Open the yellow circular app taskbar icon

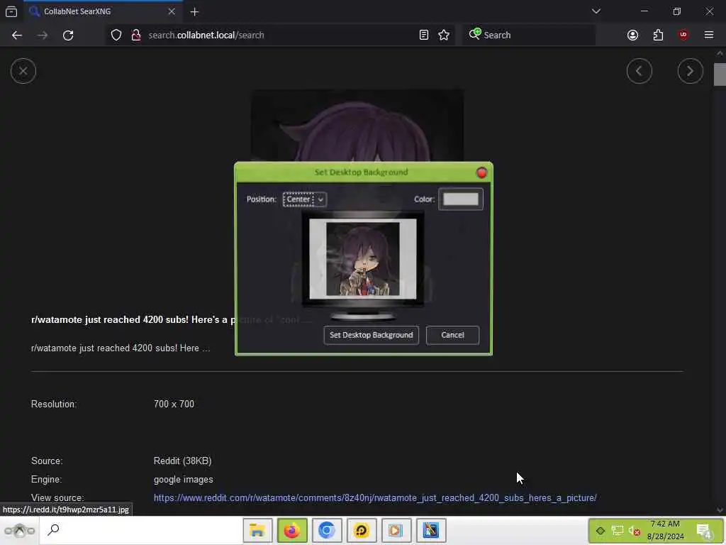tap(361, 530)
